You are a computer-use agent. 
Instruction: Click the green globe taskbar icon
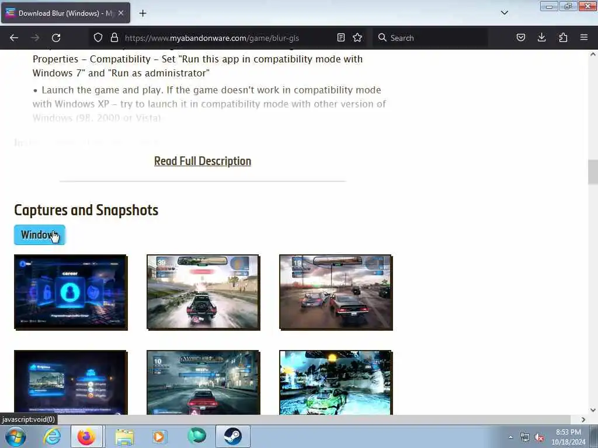(x=197, y=436)
